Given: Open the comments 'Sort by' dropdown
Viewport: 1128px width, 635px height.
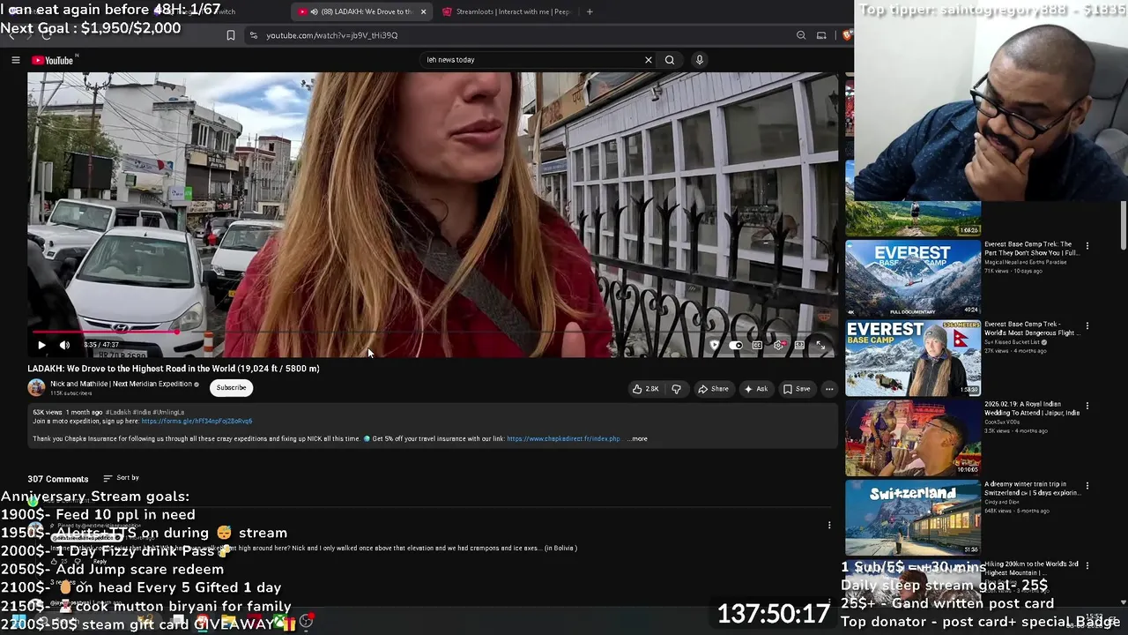Looking at the screenshot, I should pos(121,478).
